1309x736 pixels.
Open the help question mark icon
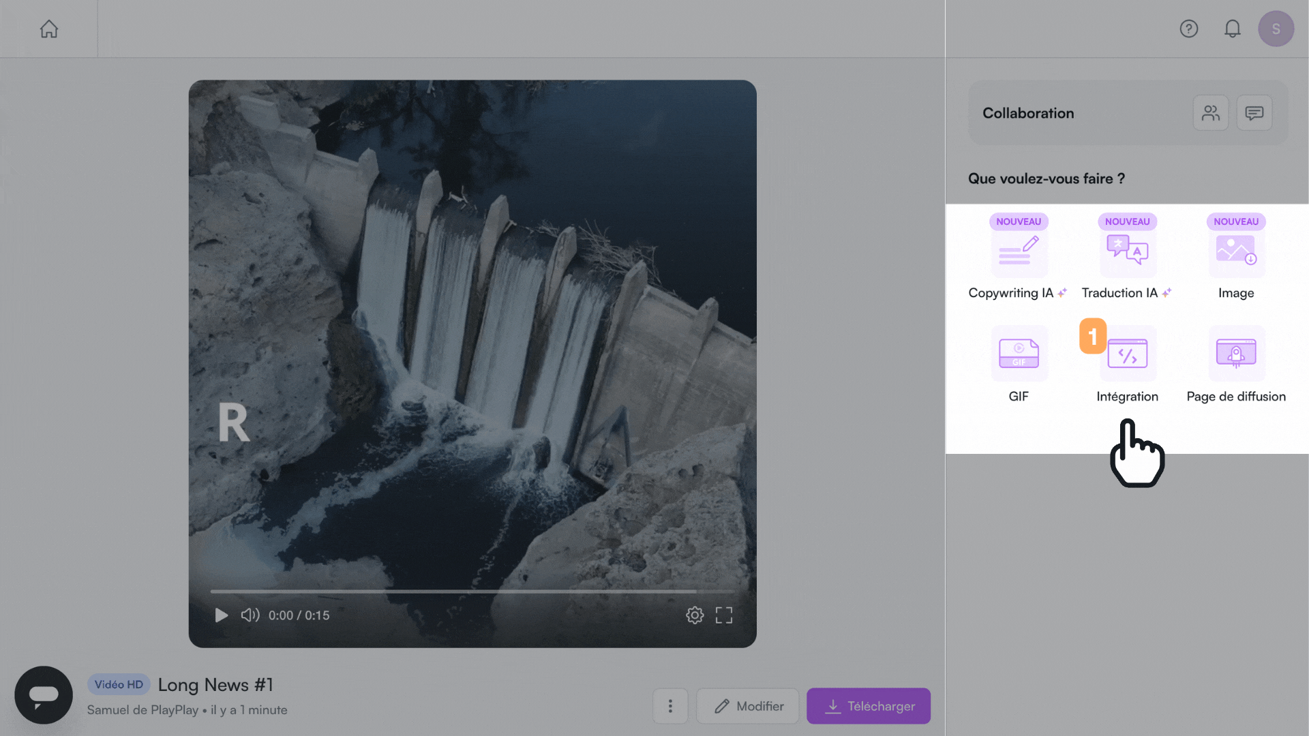tap(1189, 29)
